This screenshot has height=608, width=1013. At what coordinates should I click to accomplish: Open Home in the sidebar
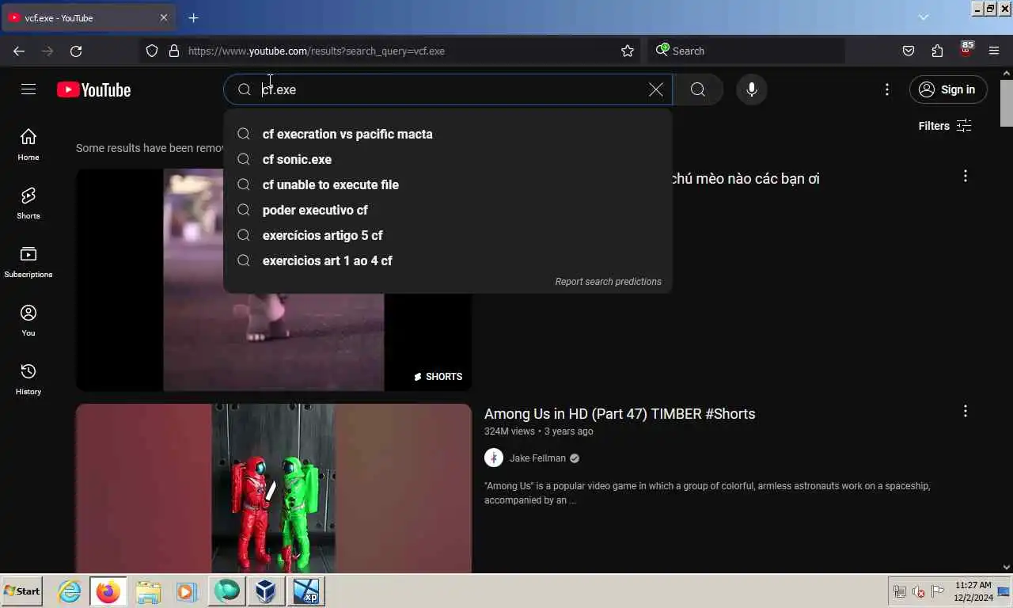28,144
